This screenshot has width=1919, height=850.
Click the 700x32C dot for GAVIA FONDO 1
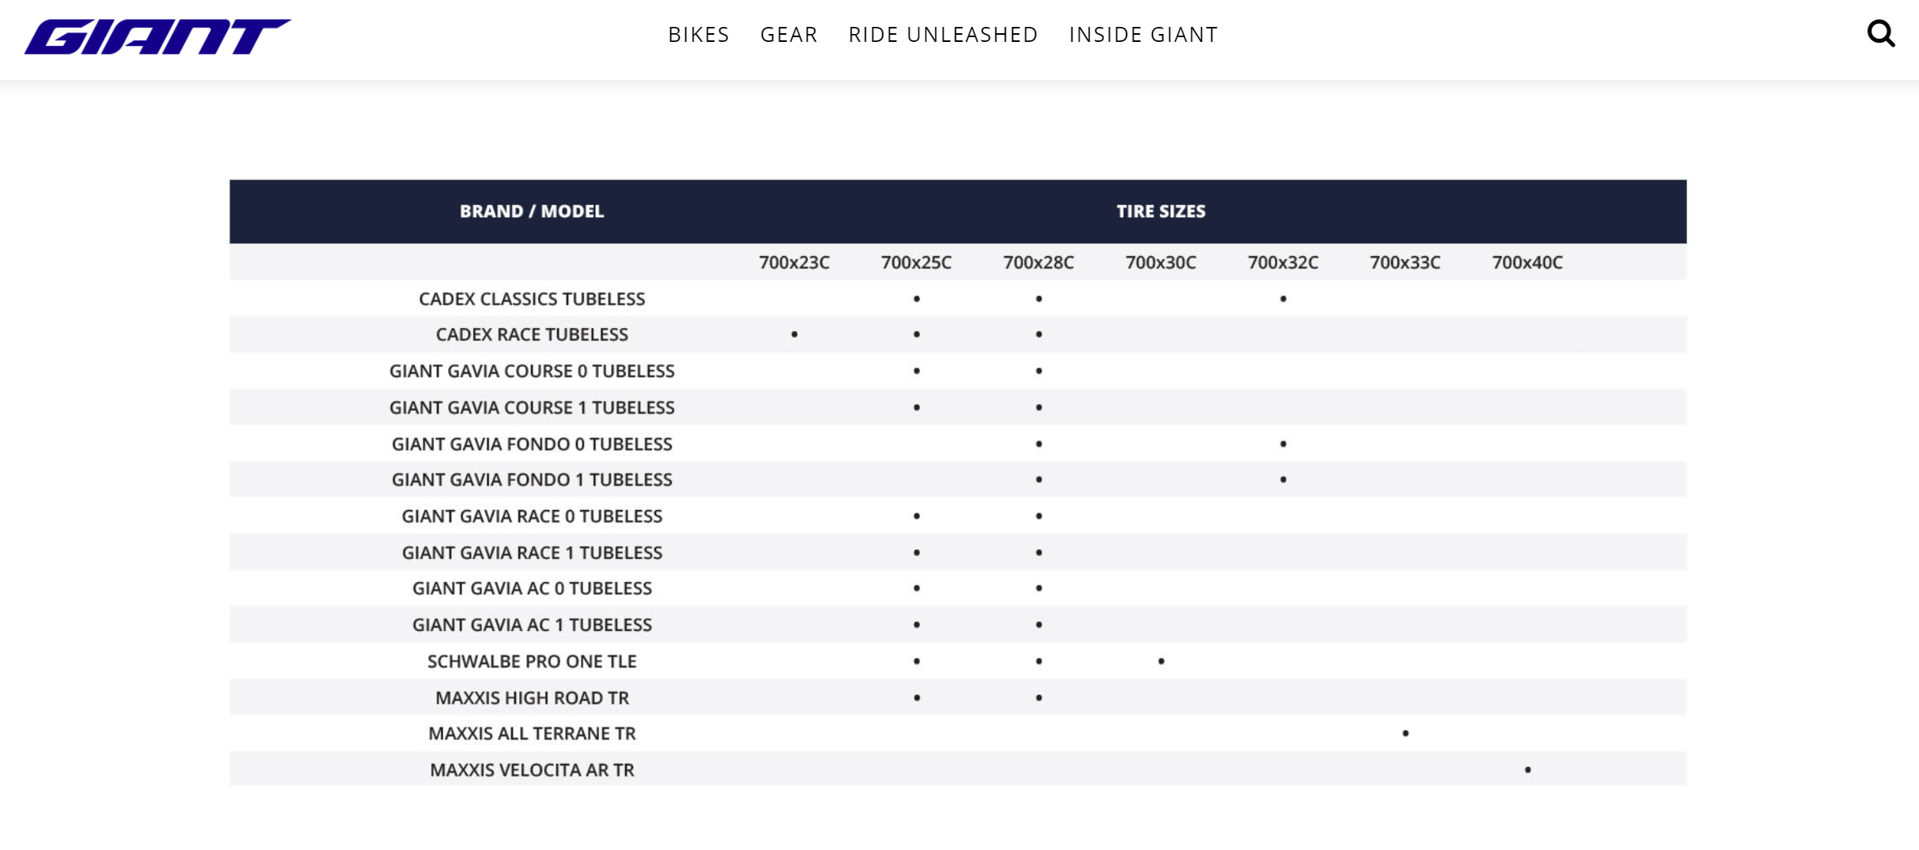[1284, 479]
